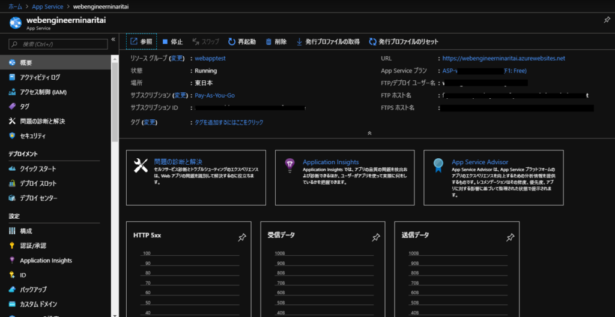Click the カスタム ドメイン icon
The height and width of the screenshot is (317, 615).
click(x=12, y=304)
